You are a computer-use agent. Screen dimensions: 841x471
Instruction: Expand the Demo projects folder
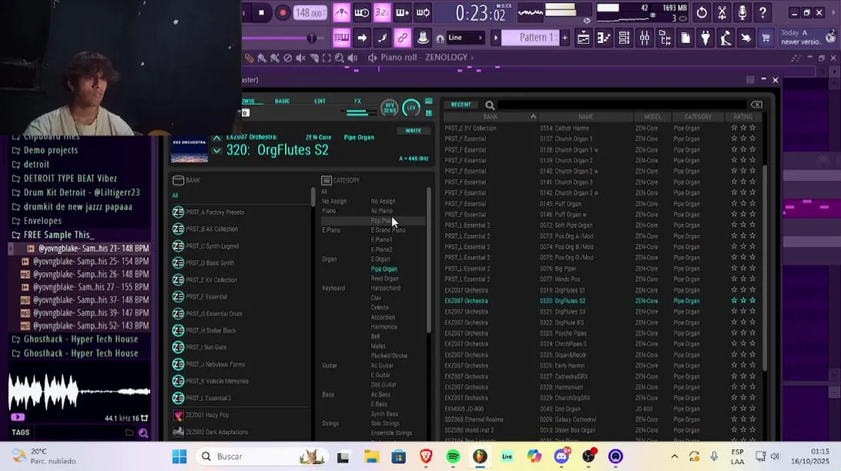tap(50, 150)
